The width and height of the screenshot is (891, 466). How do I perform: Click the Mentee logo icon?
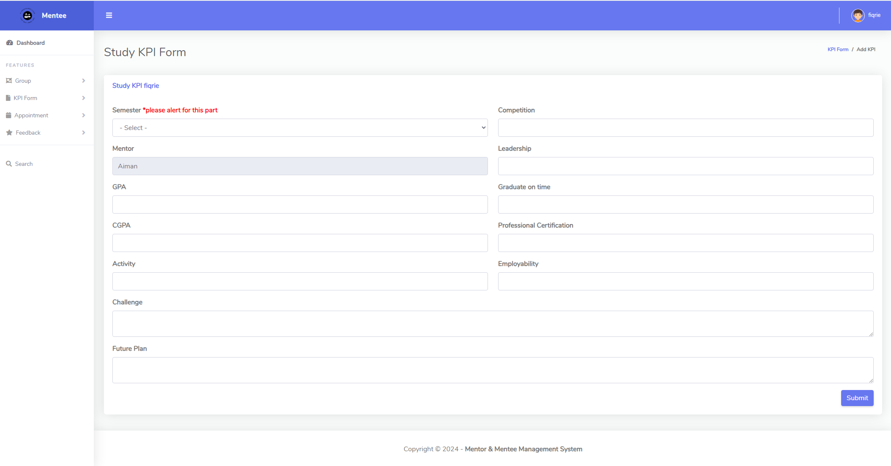coord(27,16)
